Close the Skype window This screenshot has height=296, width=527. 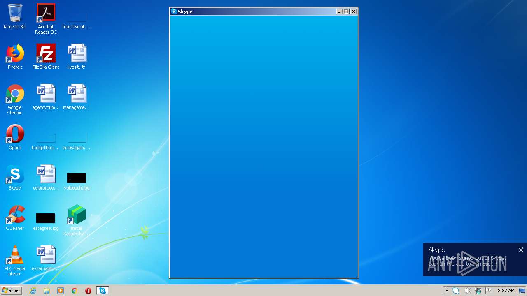(354, 12)
